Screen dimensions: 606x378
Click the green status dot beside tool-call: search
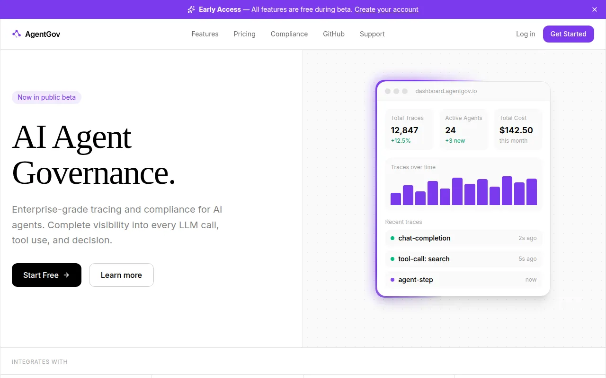pos(392,259)
